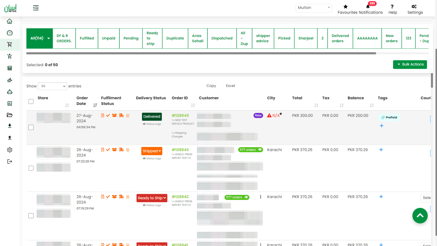Open the Dashboard speedometer icon in sidebar
This screenshot has height=246, width=437.
[10, 33]
